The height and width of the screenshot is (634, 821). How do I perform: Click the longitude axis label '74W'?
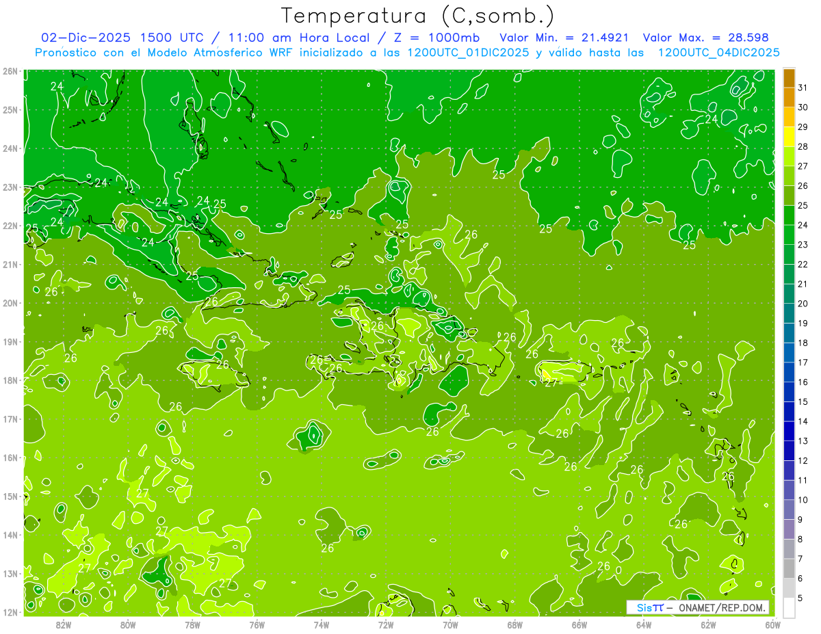pyautogui.click(x=322, y=625)
